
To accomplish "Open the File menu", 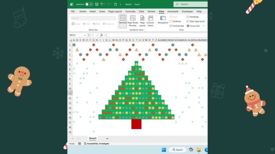I will click(x=73, y=11).
